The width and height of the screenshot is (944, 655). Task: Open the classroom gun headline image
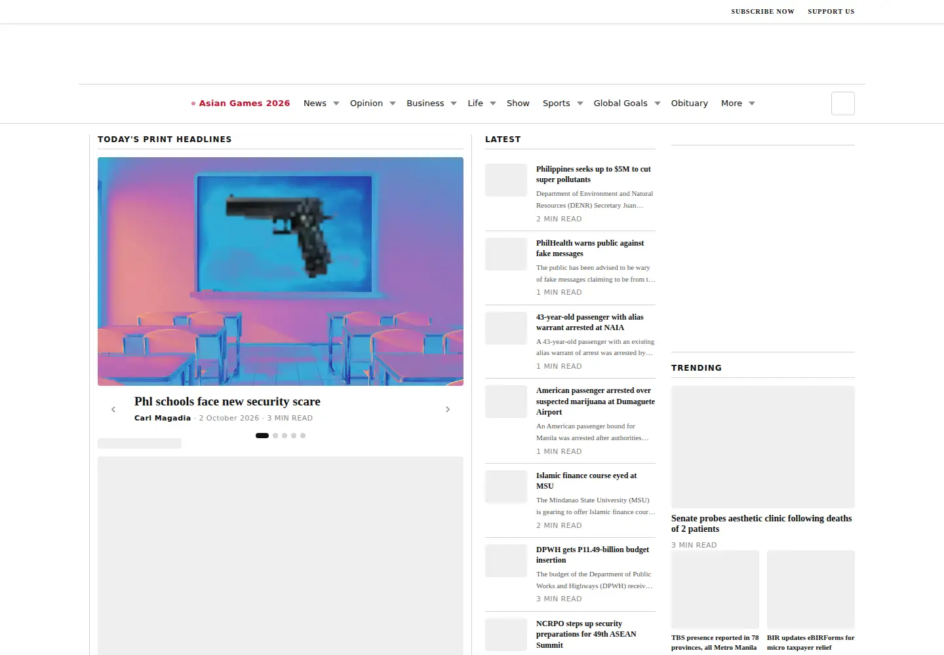pyautogui.click(x=281, y=271)
